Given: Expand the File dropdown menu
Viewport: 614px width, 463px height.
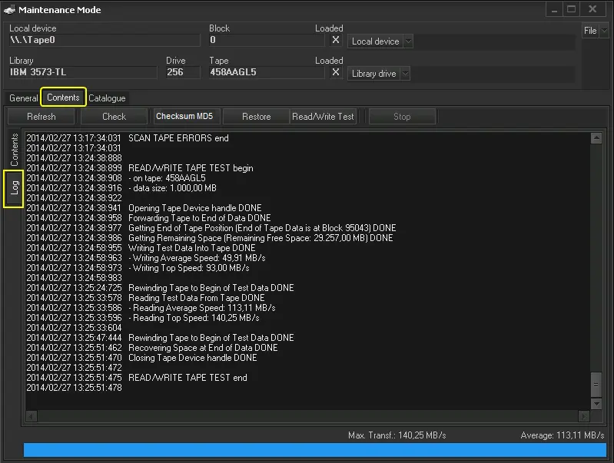Looking at the screenshot, I should [595, 31].
